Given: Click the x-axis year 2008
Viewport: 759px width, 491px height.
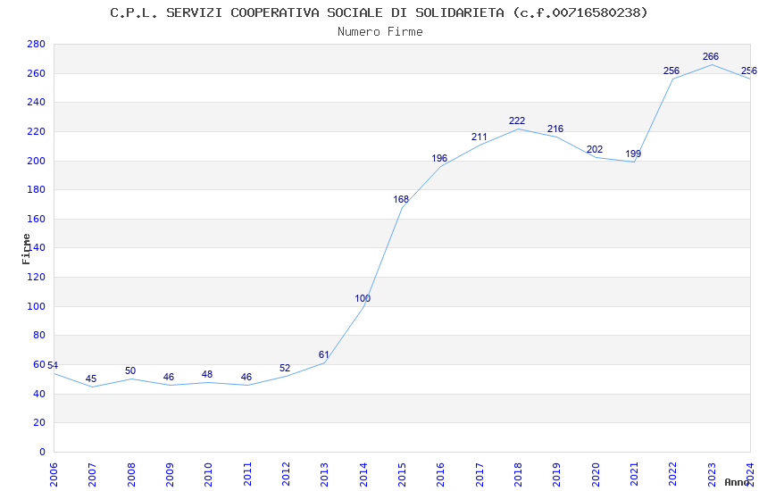Looking at the screenshot, I should [130, 474].
